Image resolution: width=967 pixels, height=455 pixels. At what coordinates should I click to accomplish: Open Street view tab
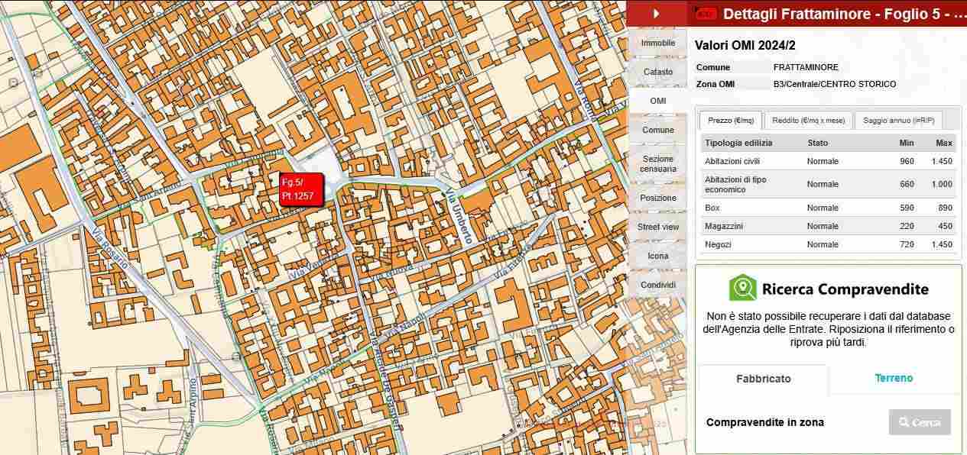click(x=657, y=227)
